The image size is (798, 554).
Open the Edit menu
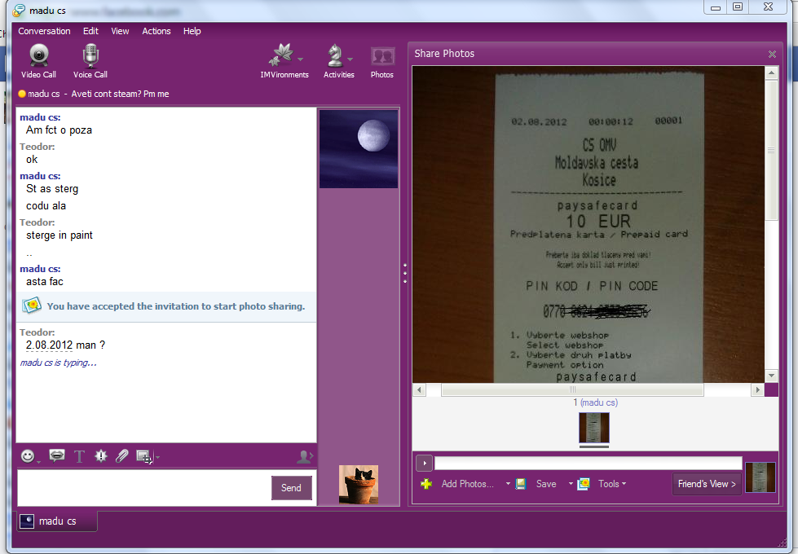[x=90, y=31]
